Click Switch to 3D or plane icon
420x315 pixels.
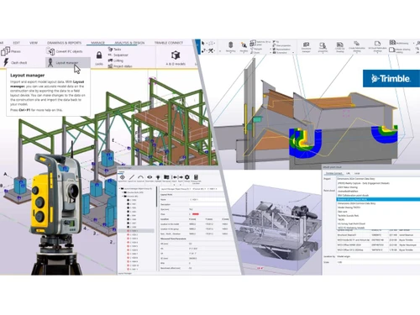click(253, 43)
